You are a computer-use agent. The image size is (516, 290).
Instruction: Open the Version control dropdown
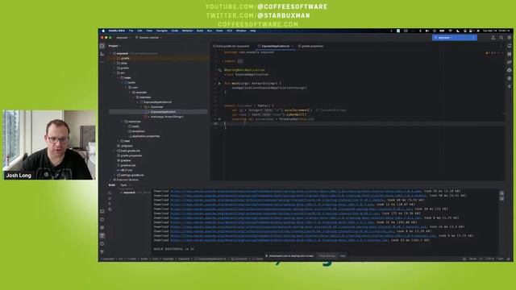(148, 38)
